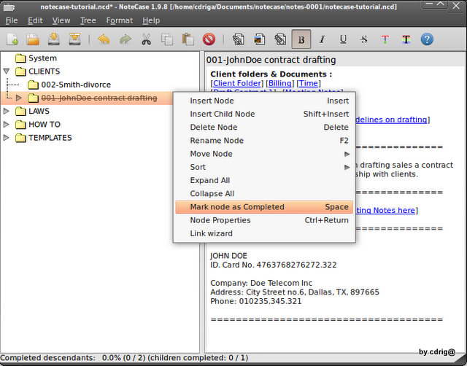467x366 pixels.
Task: Expand the LAWS tree node
Action: click(7, 111)
